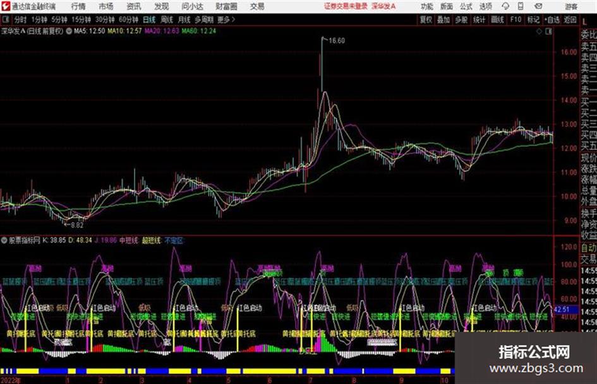597x384 pixels.
Task: Toggle the right side panel icon
Action: [548, 32]
